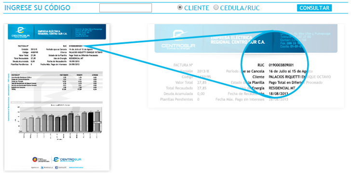Click the website link at the invoice footer
The height and width of the screenshot is (174, 351).
76,168
